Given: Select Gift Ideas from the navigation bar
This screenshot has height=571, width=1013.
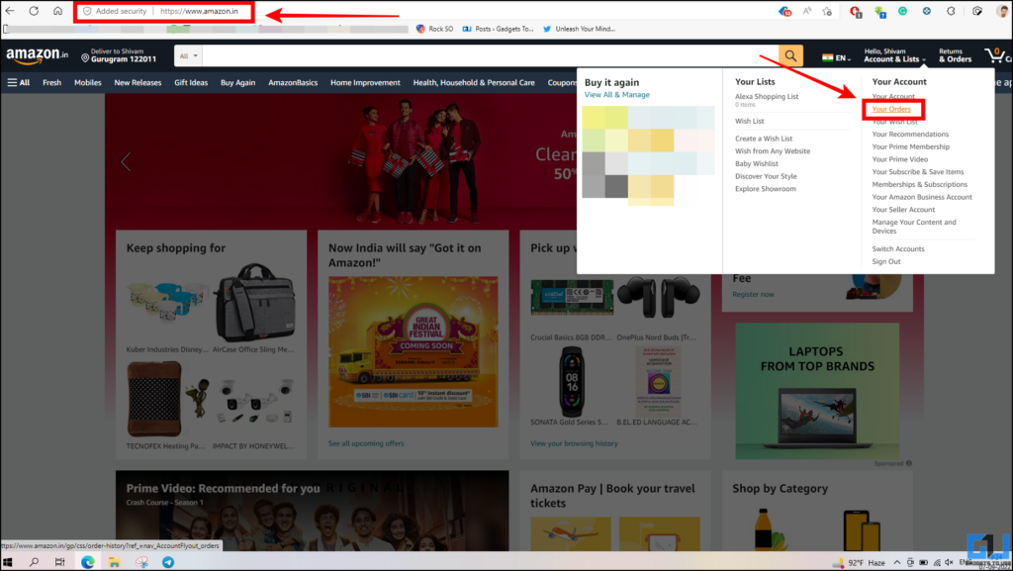Looking at the screenshot, I should (x=191, y=83).
